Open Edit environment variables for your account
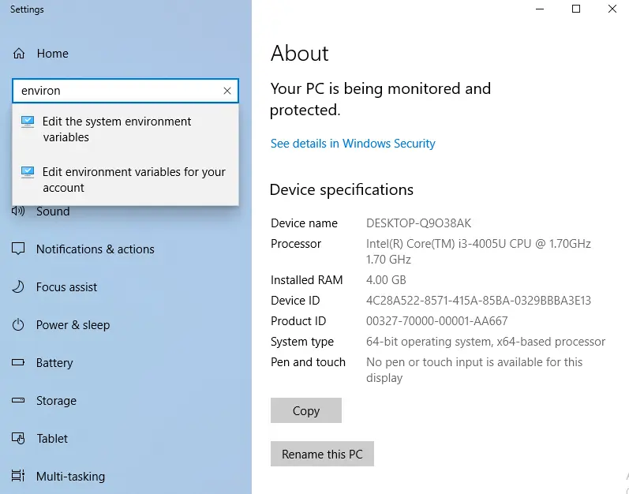Viewport: 629px width, 494px height. 125,180
